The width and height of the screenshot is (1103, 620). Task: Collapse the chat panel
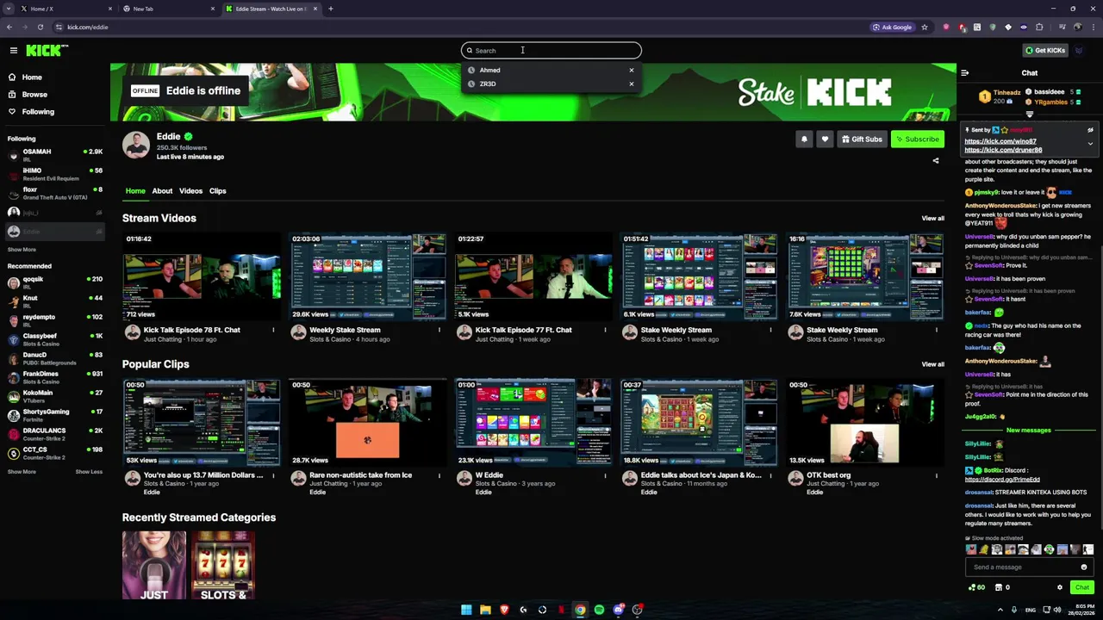tap(964, 73)
